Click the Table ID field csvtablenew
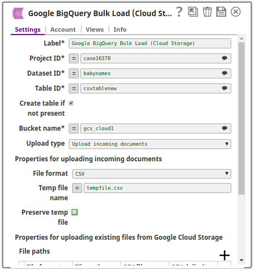This screenshot has height=272, width=254. pyautogui.click(x=156, y=88)
